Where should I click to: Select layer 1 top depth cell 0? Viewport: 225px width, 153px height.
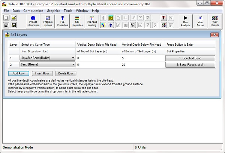pos(98,58)
